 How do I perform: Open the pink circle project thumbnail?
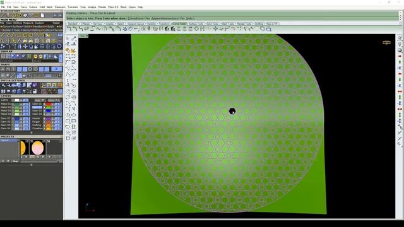[38, 148]
